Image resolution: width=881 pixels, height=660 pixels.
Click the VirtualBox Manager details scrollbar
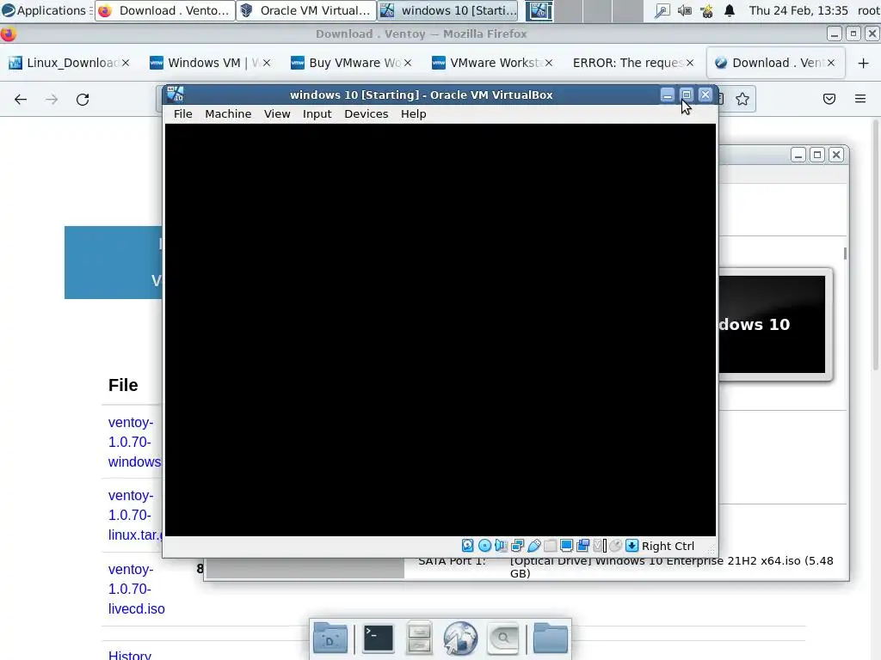click(x=845, y=254)
